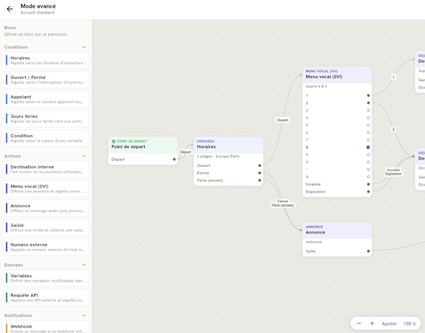This screenshot has width=425, height=333.
Task: Select the Point de départ node header
Action: coord(143,145)
